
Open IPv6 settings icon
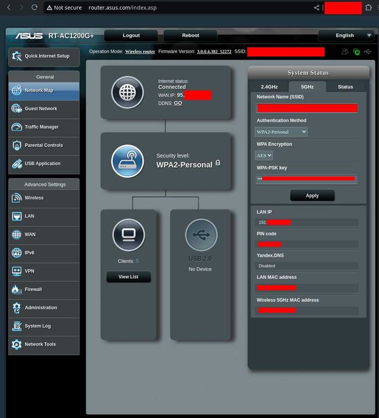[x=17, y=253]
